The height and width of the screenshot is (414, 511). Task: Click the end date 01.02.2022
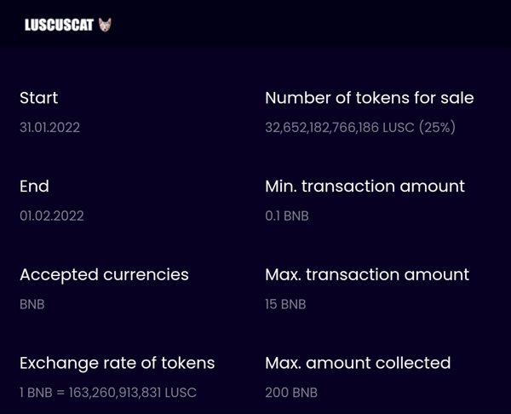click(x=52, y=216)
